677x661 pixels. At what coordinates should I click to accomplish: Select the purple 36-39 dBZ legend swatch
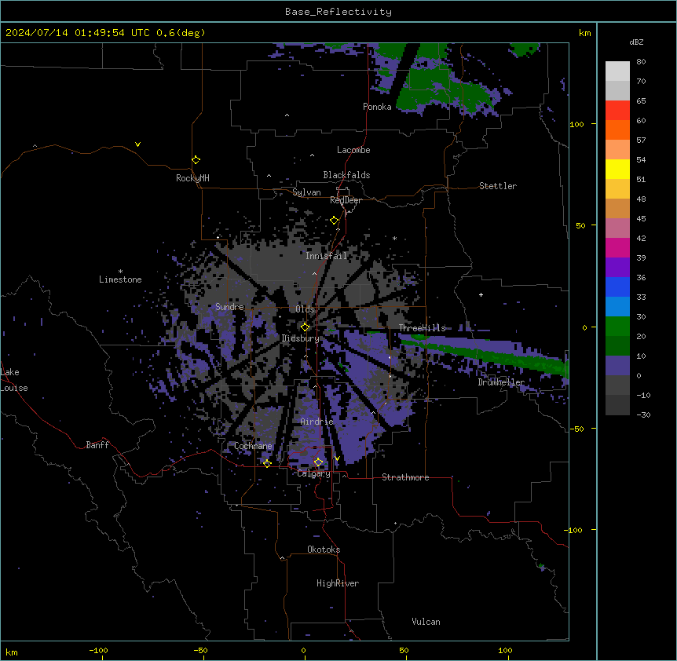coord(617,267)
